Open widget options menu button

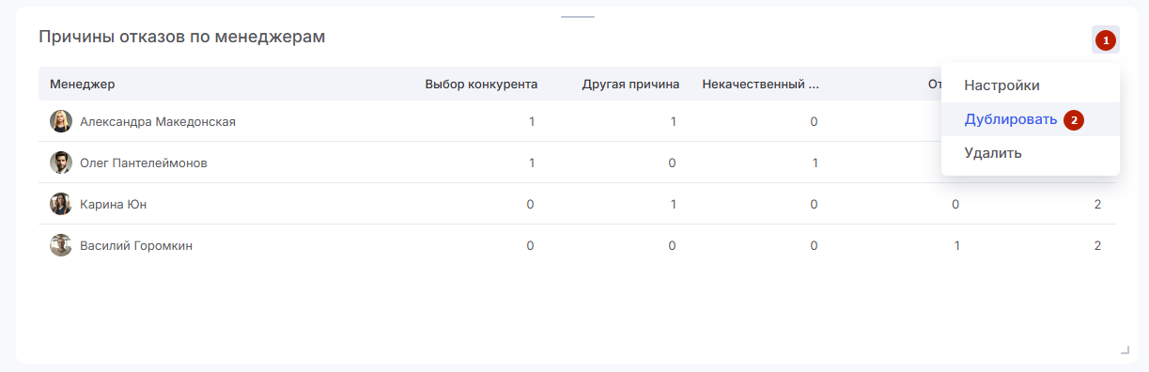pos(1106,40)
